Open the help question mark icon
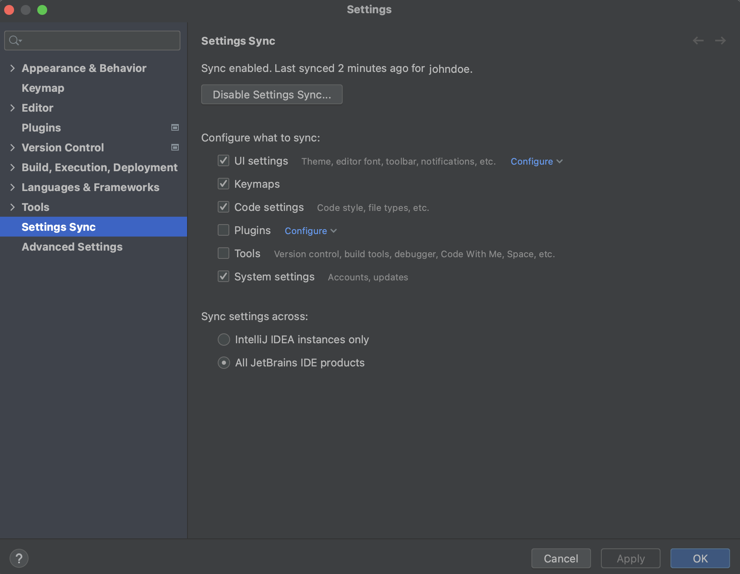Viewport: 740px width, 574px height. tap(19, 558)
